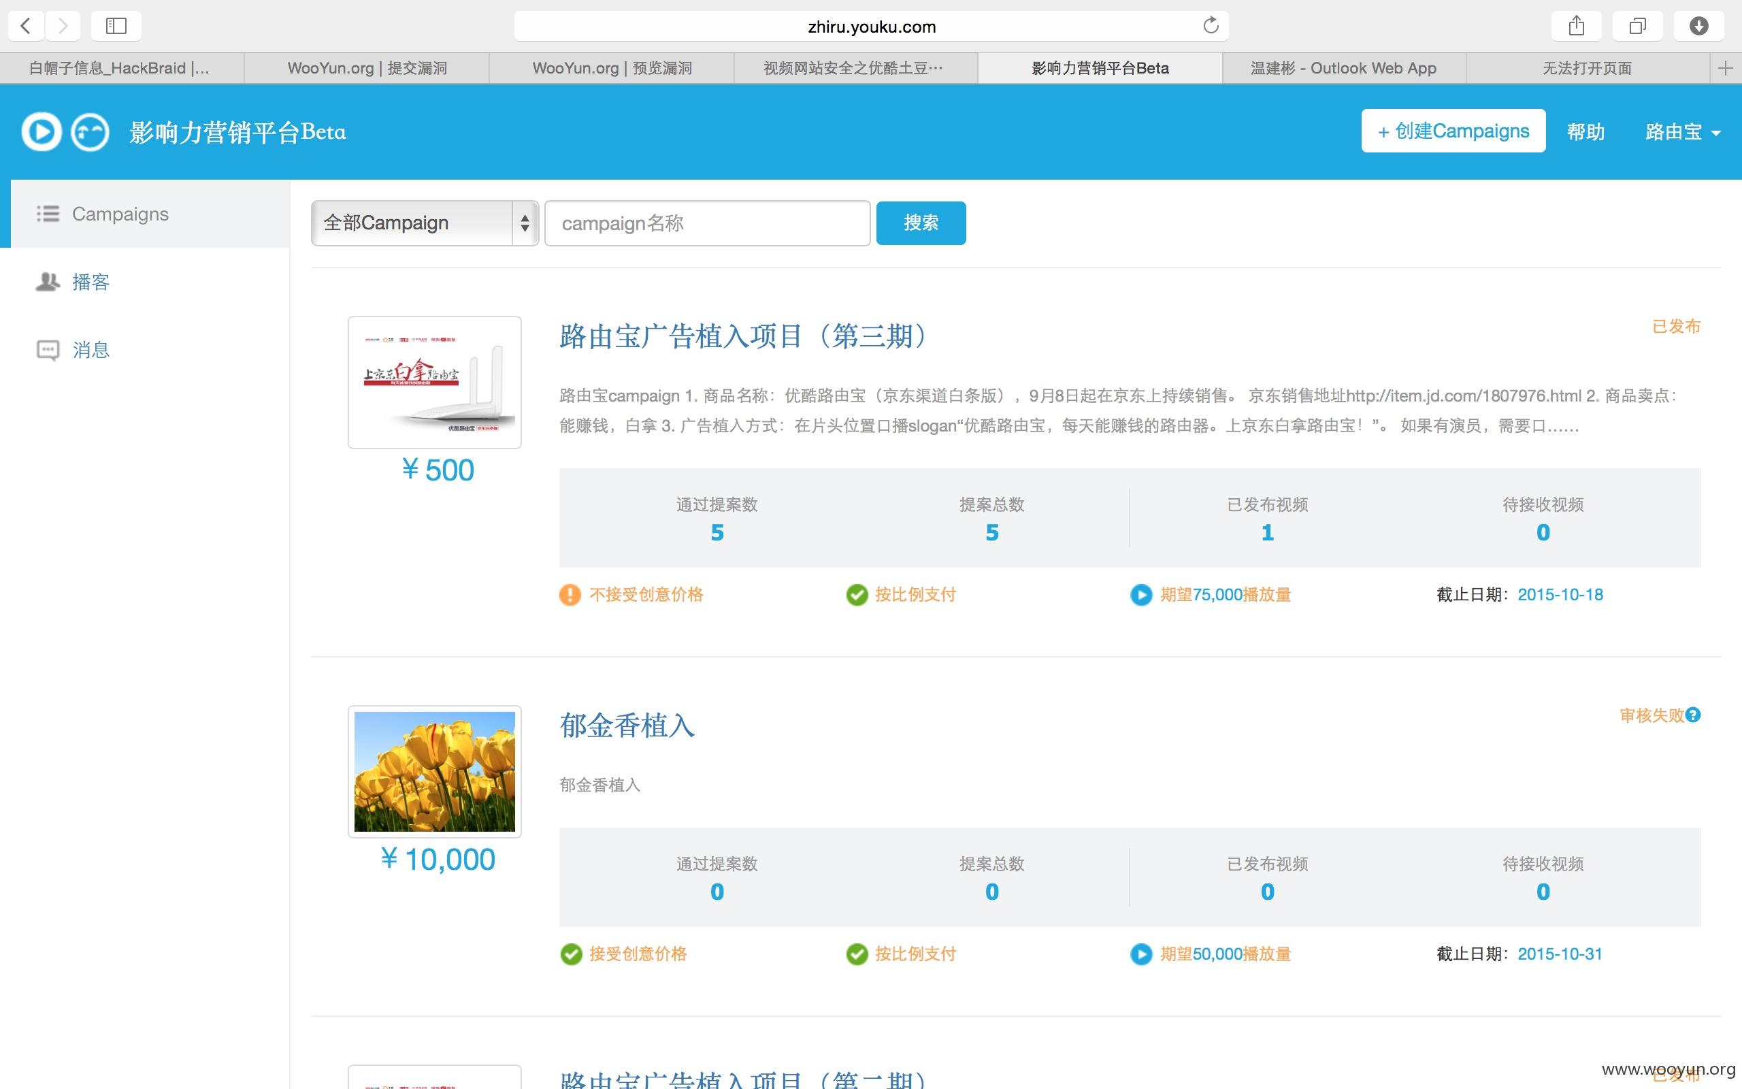
Task: Show the Safari sidebar
Action: [116, 26]
